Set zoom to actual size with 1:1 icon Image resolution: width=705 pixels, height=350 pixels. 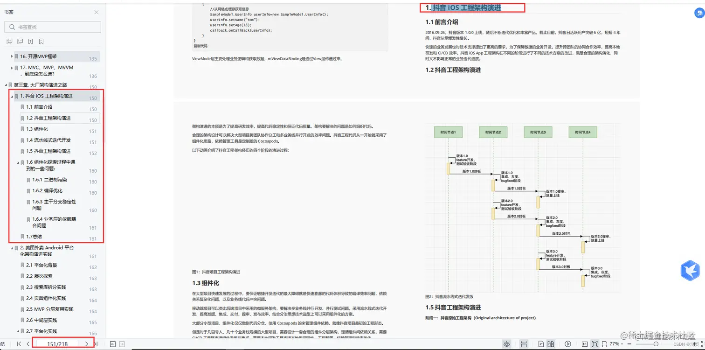click(x=585, y=344)
